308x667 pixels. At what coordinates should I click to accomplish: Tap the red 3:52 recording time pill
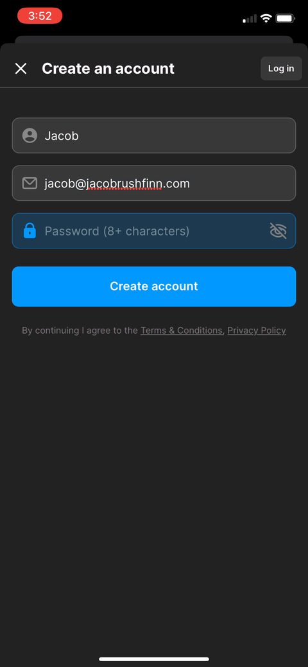click(40, 16)
